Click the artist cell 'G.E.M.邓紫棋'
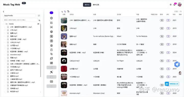This screenshot has width=184, height=97. (x=121, y=44)
